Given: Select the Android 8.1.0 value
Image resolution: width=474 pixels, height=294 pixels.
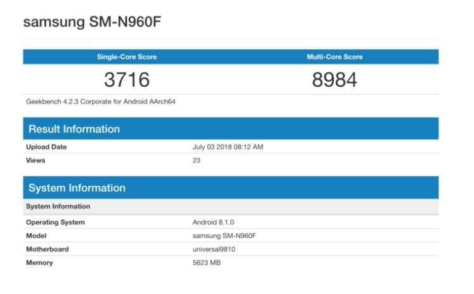Looking at the screenshot, I should click(214, 222).
